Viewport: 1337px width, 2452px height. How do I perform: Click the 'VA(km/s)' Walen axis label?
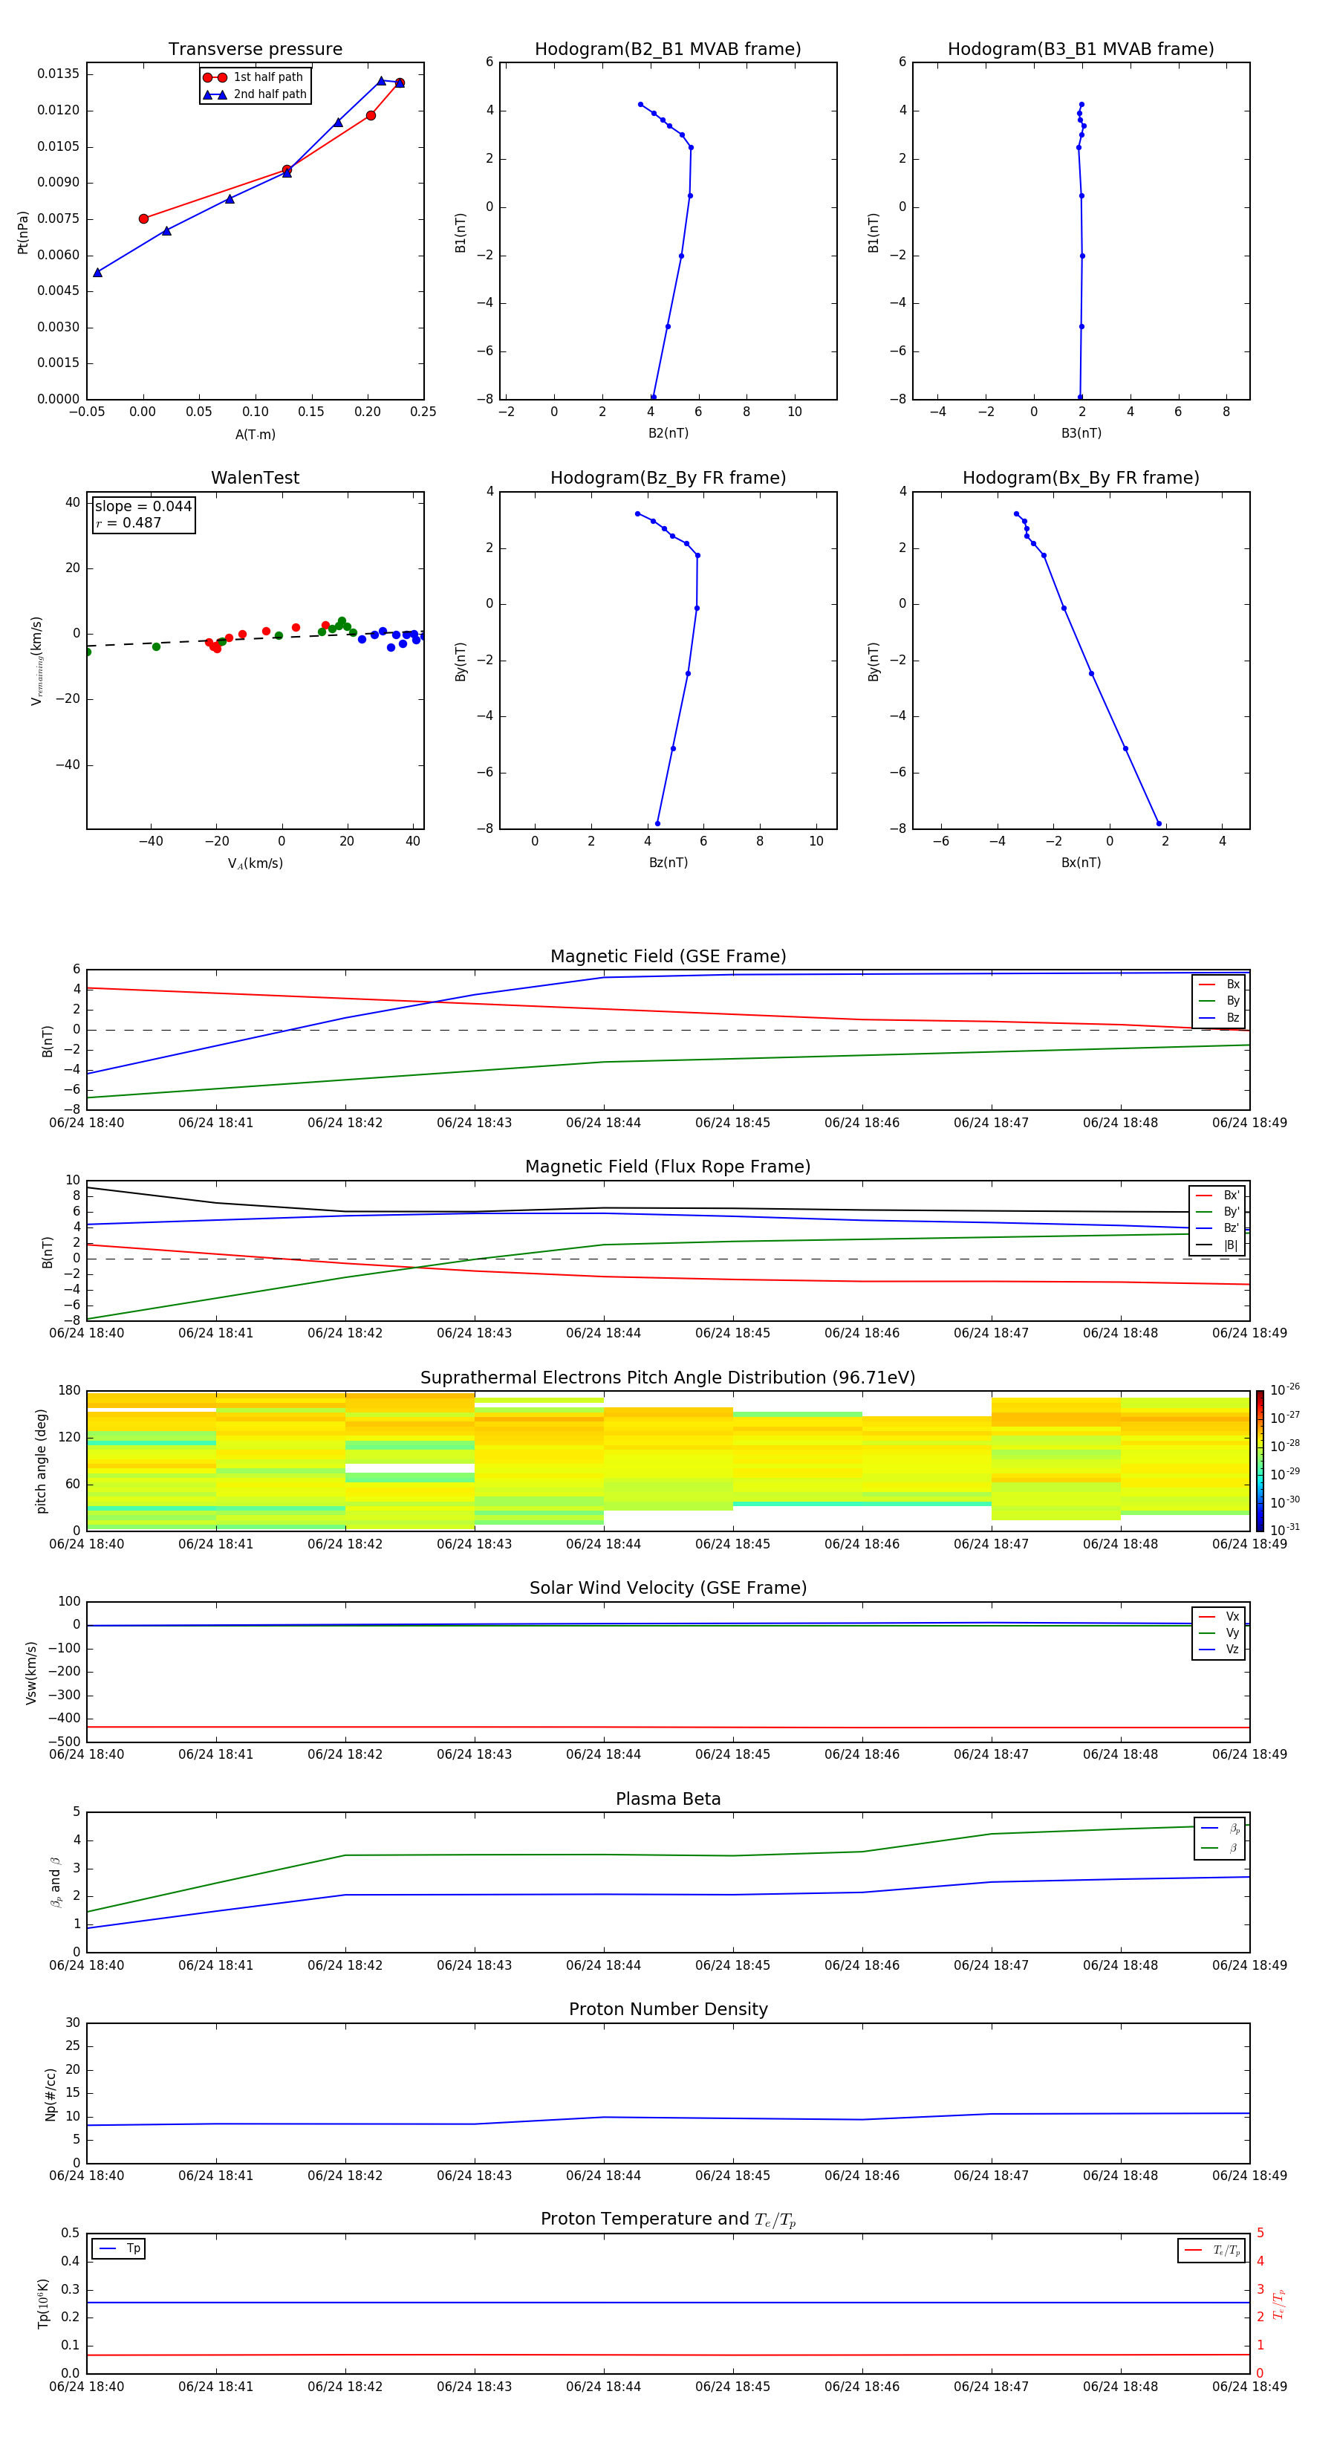pos(255,863)
